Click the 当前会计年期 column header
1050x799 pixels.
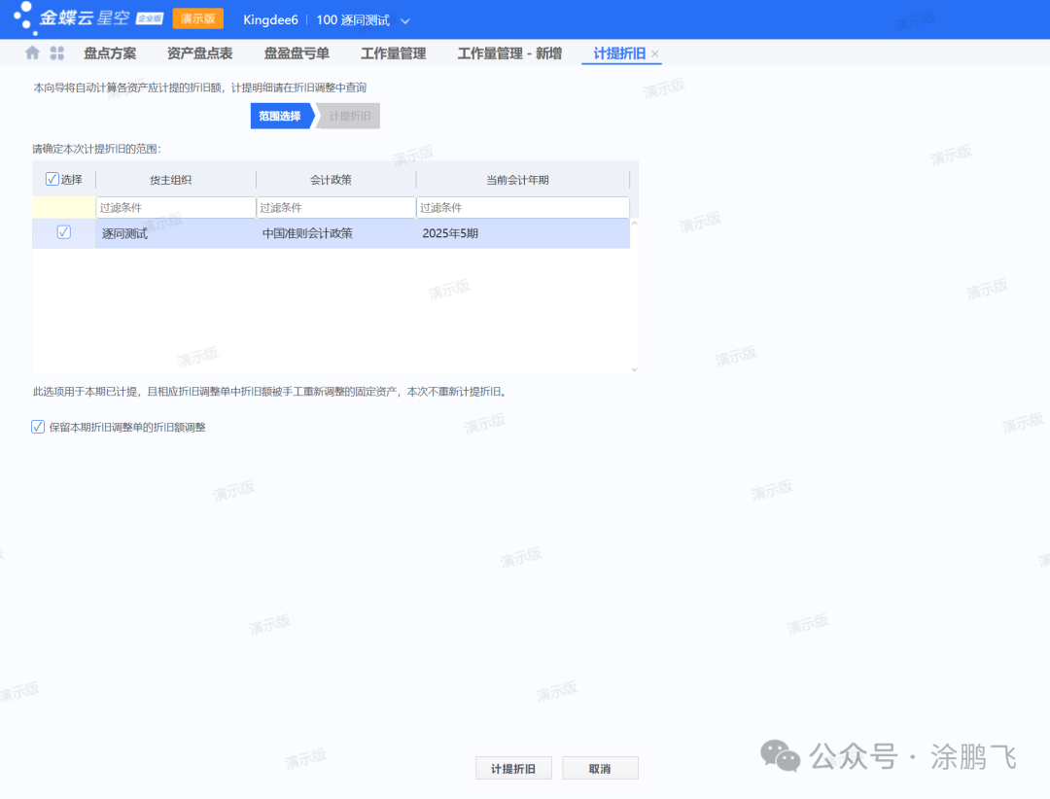click(x=523, y=180)
